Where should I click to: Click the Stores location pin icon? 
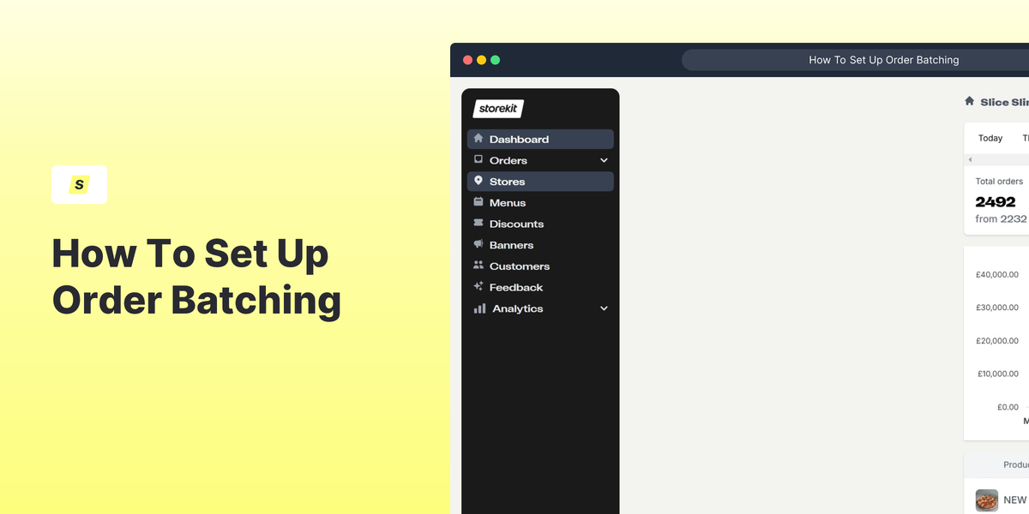pos(478,181)
